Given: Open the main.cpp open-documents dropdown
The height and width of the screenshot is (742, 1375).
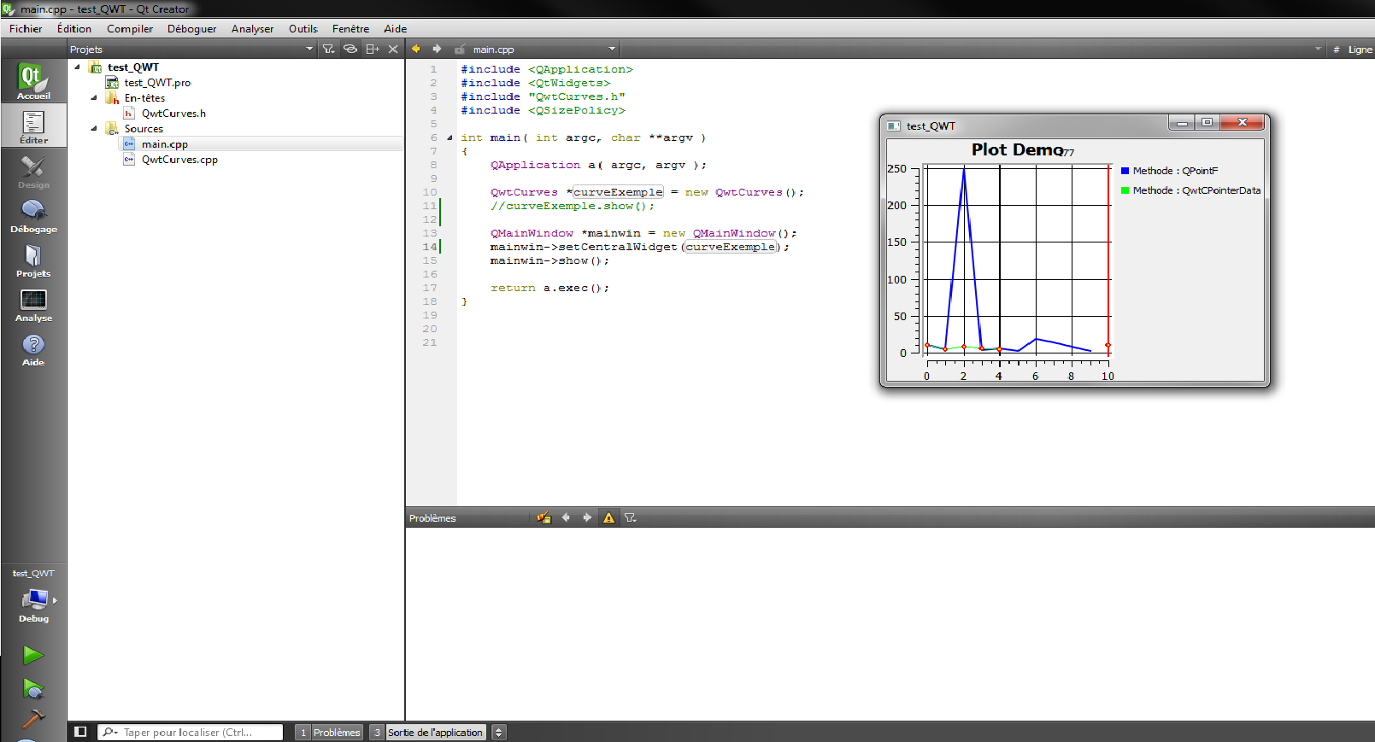Looking at the screenshot, I should tap(612, 50).
